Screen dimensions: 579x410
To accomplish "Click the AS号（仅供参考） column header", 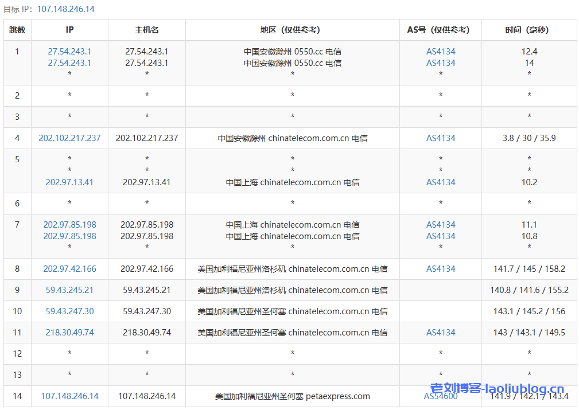I will coord(441,30).
